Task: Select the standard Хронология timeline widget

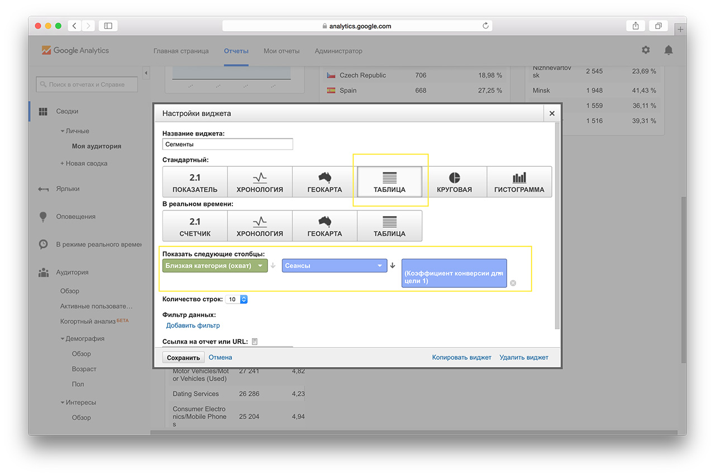Action: [260, 182]
